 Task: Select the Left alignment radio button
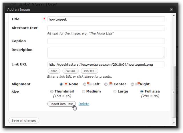[x=85, y=84]
